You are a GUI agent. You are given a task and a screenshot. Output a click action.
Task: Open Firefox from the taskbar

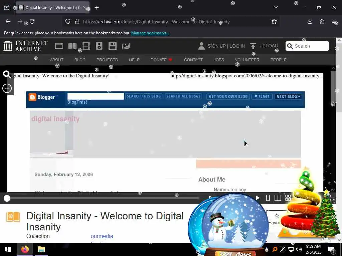[x=25, y=249]
